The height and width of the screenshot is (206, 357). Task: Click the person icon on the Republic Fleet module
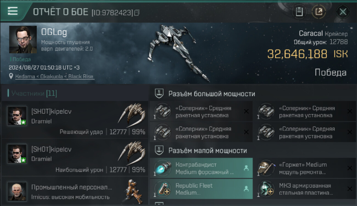[246, 189]
